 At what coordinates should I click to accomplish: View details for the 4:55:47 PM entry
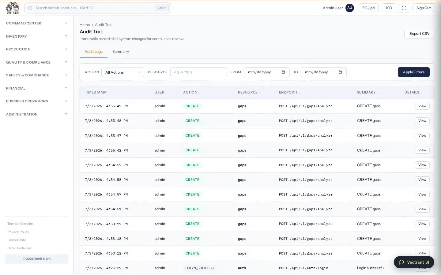click(422, 135)
